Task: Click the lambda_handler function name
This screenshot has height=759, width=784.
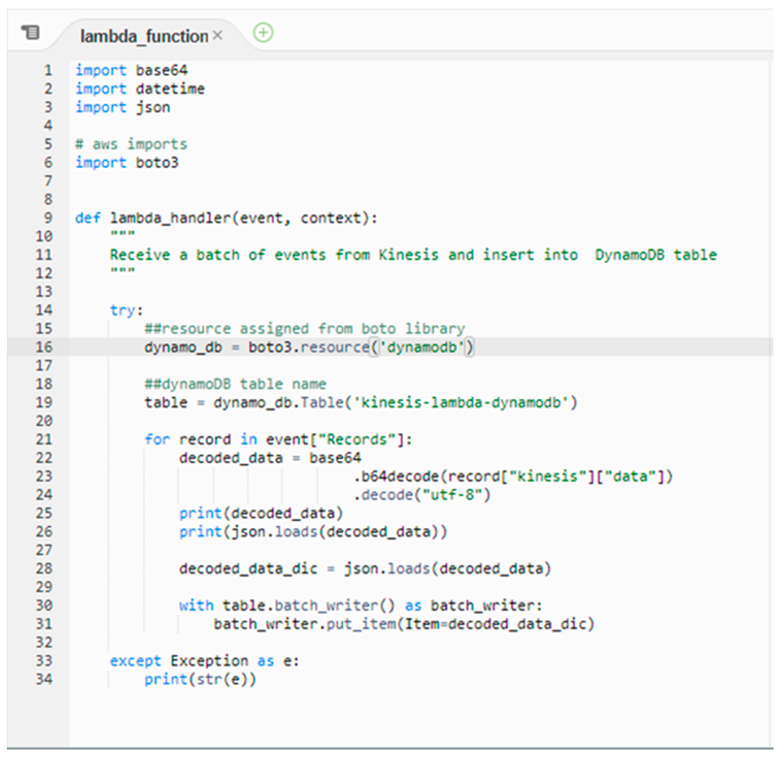Action: 170,218
